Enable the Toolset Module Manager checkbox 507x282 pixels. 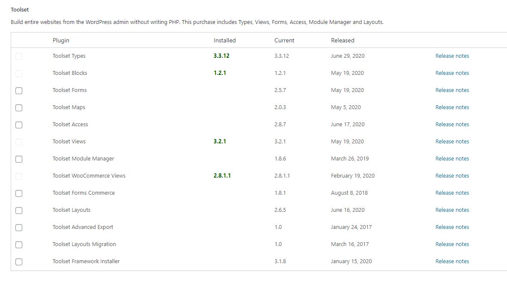point(19,159)
